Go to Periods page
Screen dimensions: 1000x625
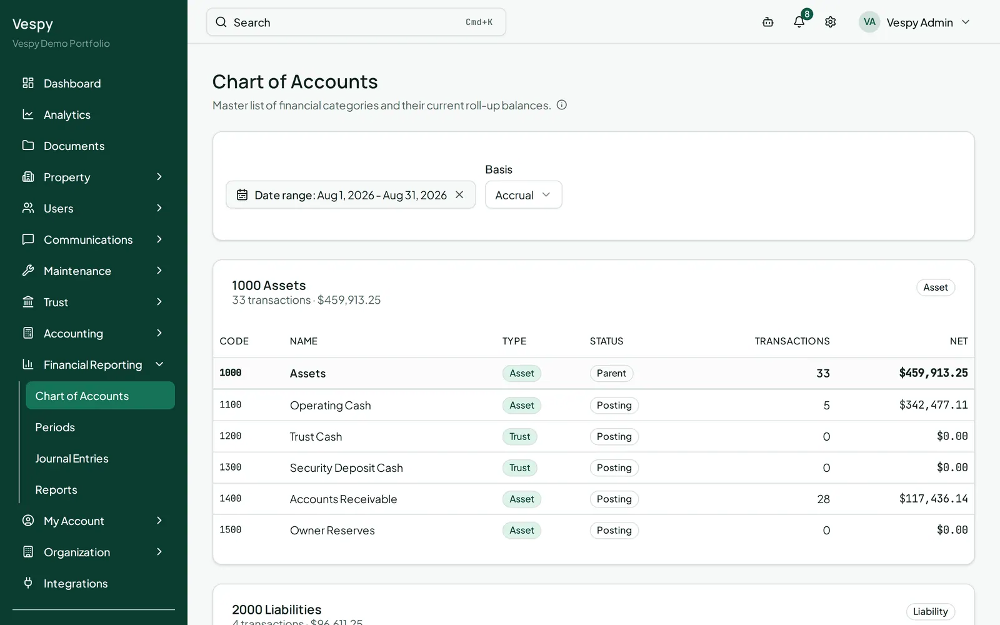[55, 427]
